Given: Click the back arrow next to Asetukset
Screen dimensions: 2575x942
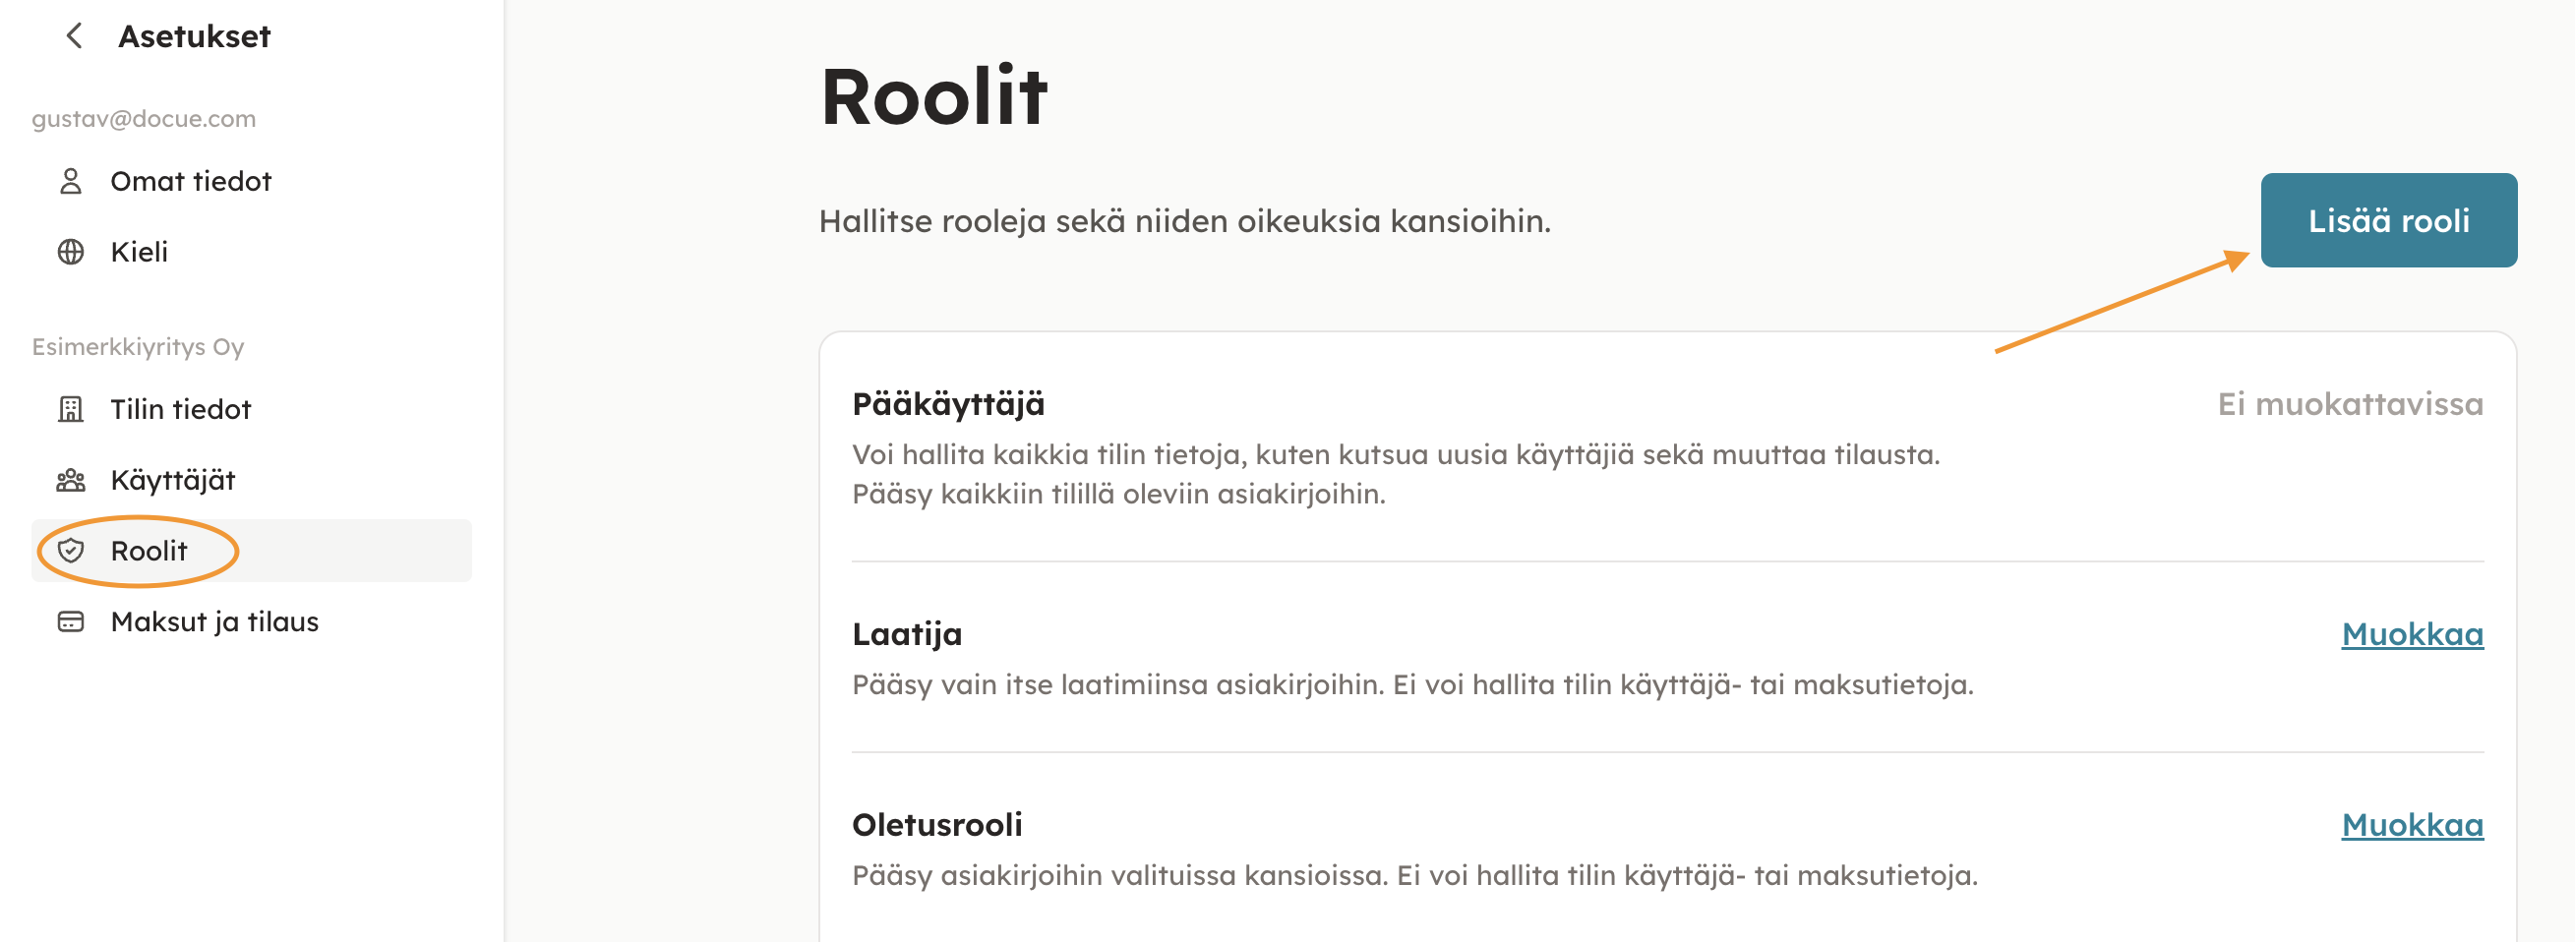Looking at the screenshot, I should 74,37.
